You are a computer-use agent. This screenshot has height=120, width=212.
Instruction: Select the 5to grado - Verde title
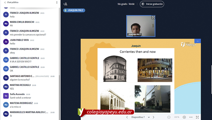tap(126, 4)
